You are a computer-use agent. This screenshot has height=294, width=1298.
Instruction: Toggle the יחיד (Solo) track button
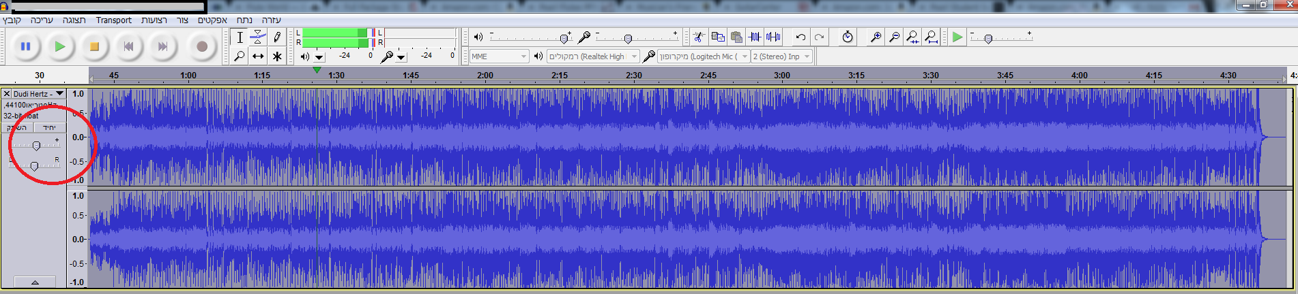(50, 127)
